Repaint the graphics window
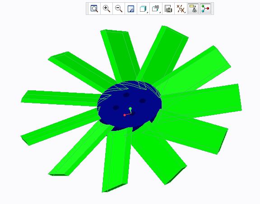 [x=131, y=9]
